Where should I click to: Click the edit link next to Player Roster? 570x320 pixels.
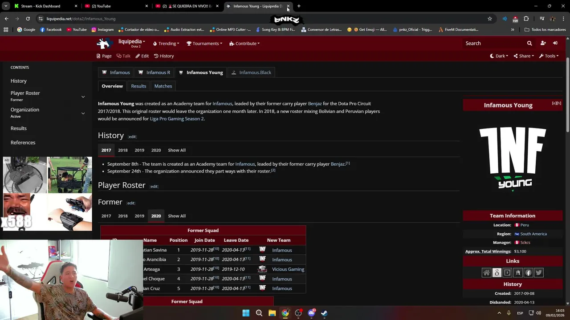click(x=154, y=187)
